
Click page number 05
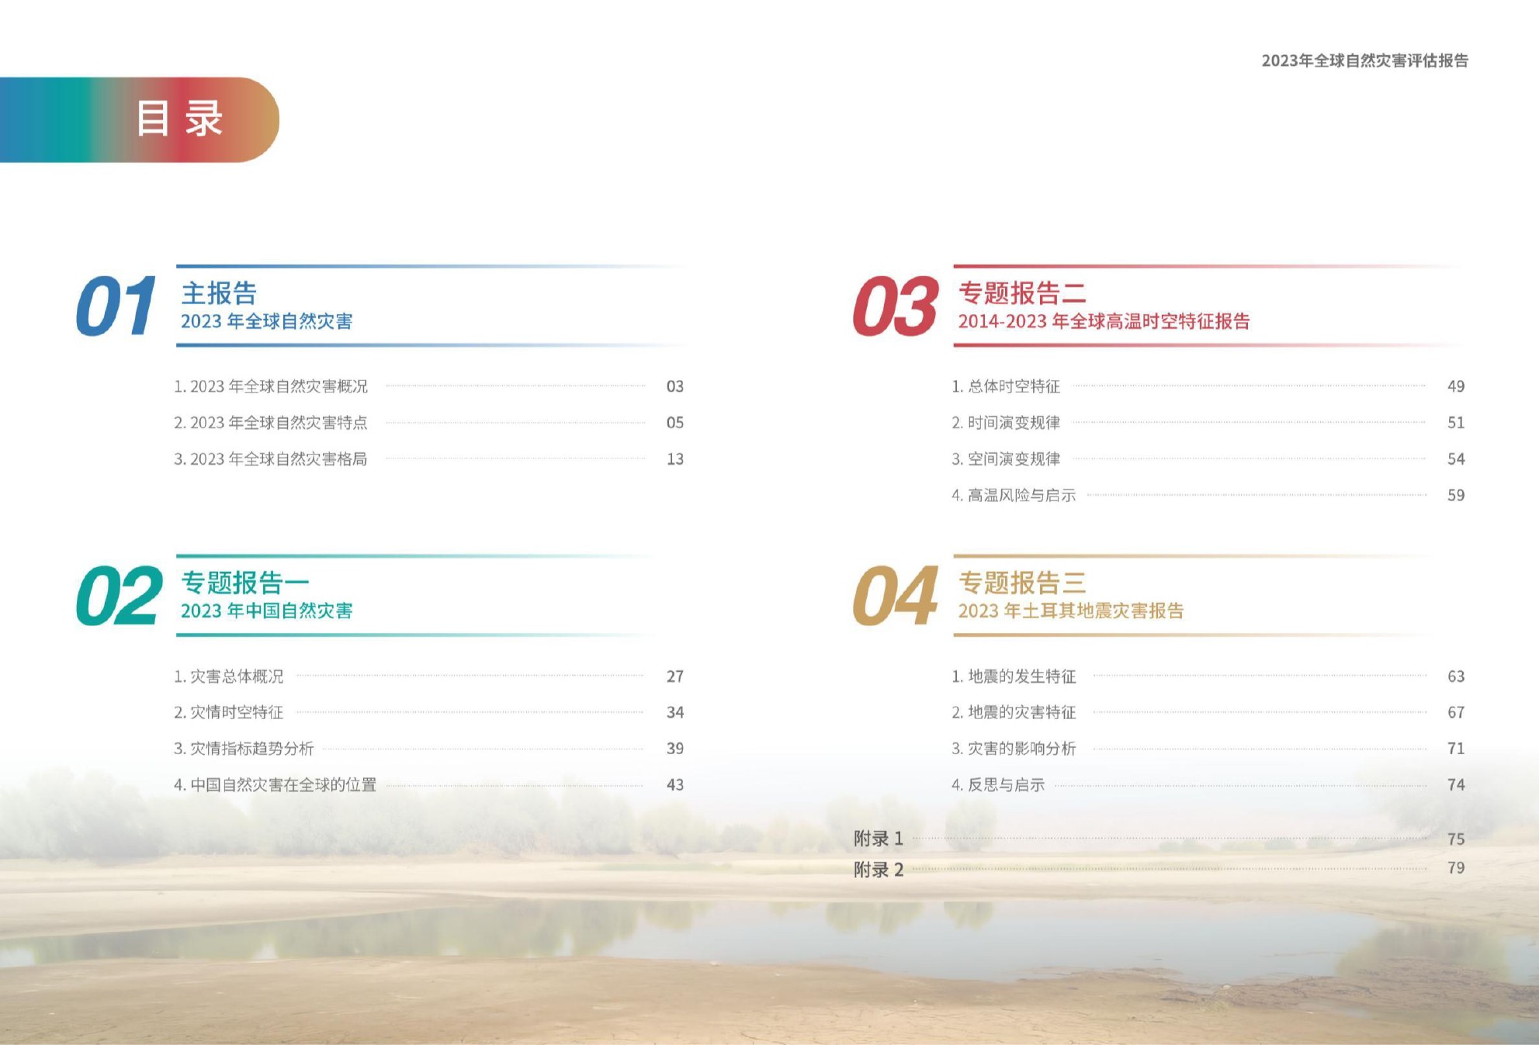click(675, 423)
